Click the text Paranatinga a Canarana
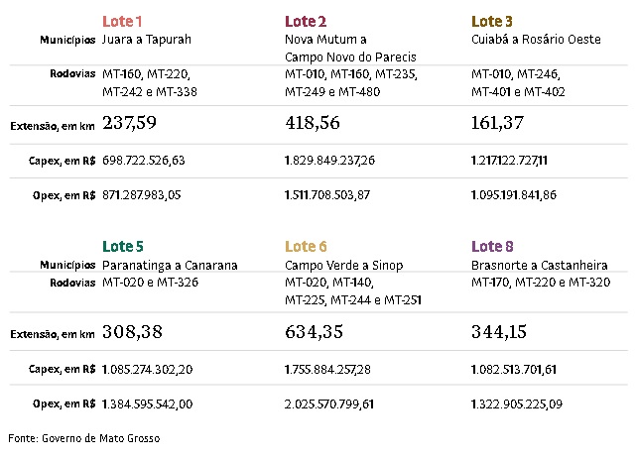The height and width of the screenshot is (461, 636). [x=170, y=266]
